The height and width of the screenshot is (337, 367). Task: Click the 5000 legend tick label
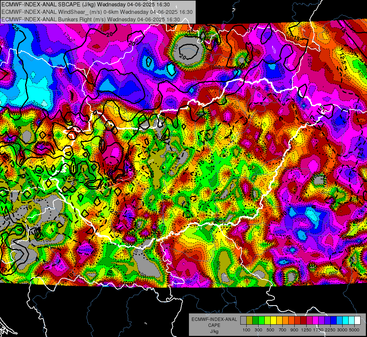(354, 330)
